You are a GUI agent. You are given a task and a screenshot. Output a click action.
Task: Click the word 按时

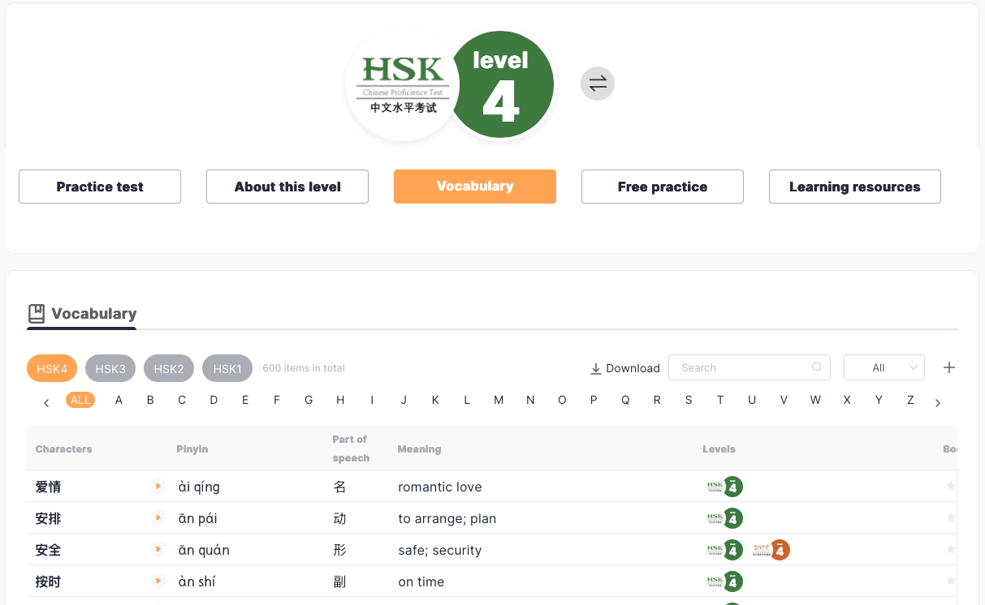(x=48, y=581)
